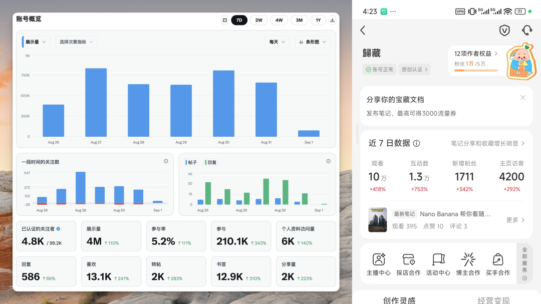
Task: Click info icon on followers over time chart
Action: [x=166, y=161]
